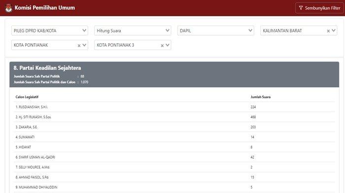Clear the KOTA PONTIANAK 3 selection

[162, 45]
